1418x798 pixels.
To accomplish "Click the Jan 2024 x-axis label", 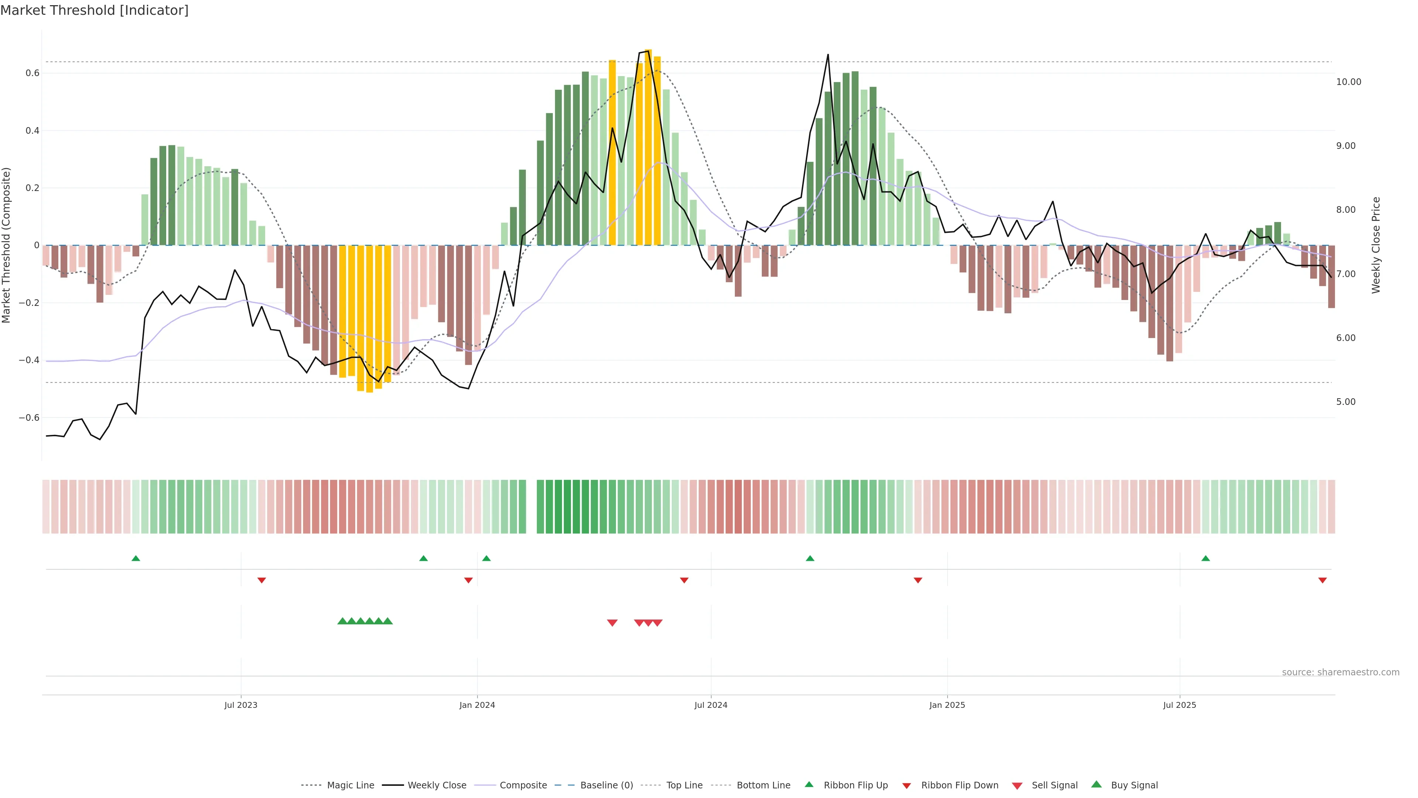I will 477,705.
